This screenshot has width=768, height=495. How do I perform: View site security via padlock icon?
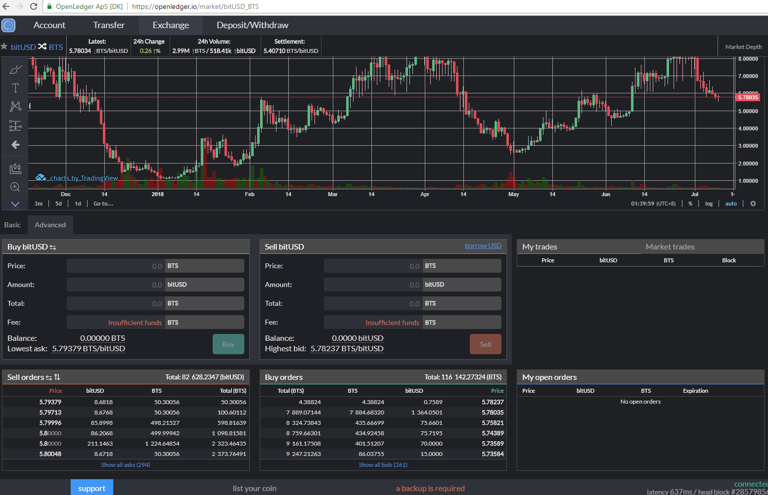click(49, 6)
